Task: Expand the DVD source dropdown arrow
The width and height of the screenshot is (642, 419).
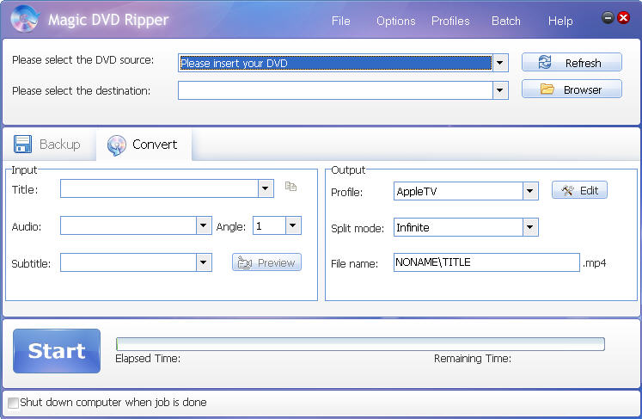Action: pyautogui.click(x=500, y=63)
